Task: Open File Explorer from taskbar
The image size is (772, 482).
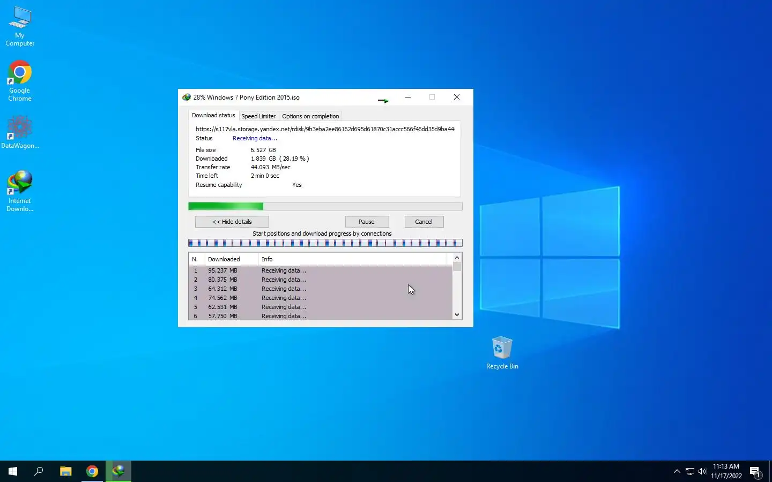Action: pos(65,471)
